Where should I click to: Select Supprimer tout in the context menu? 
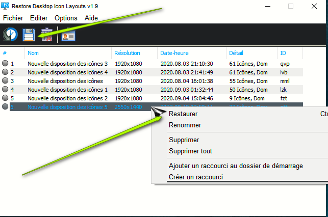coord(190,151)
